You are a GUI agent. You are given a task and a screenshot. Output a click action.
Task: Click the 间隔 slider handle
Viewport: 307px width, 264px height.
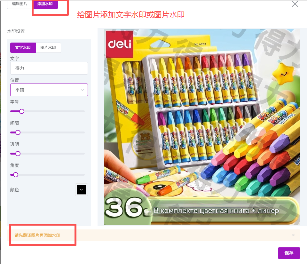click(18, 132)
